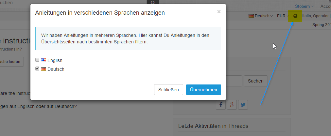Click the German flag icon beside Deutsch in dialog
Viewport: 331px width, 136px height.
pyautogui.click(x=43, y=69)
